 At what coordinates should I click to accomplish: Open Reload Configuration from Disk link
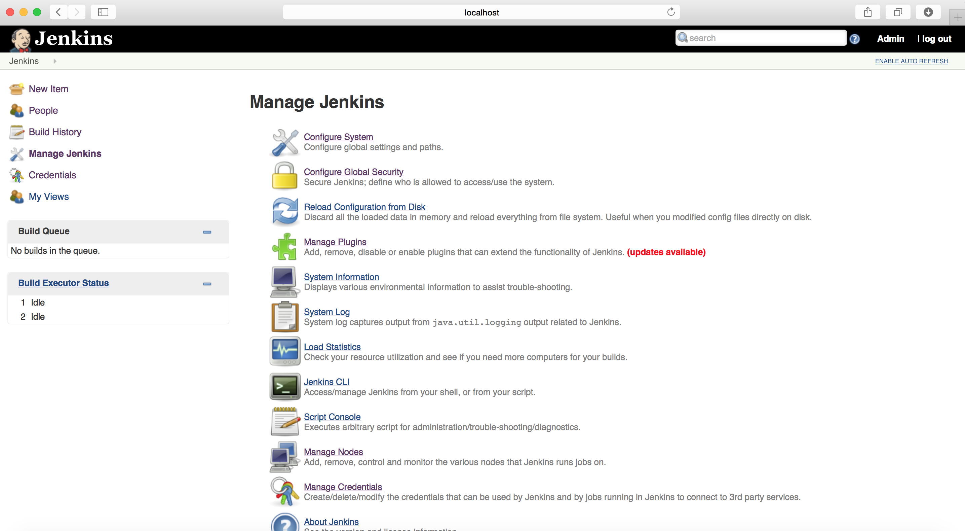tap(364, 207)
